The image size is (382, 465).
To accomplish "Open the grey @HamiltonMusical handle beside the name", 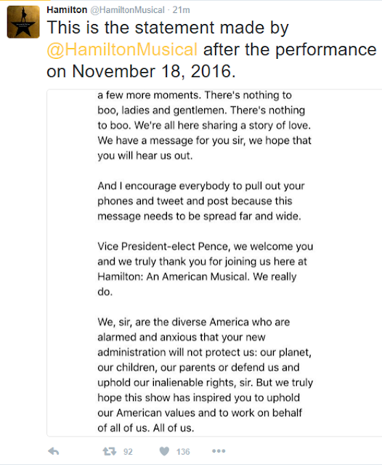I will [x=127, y=10].
